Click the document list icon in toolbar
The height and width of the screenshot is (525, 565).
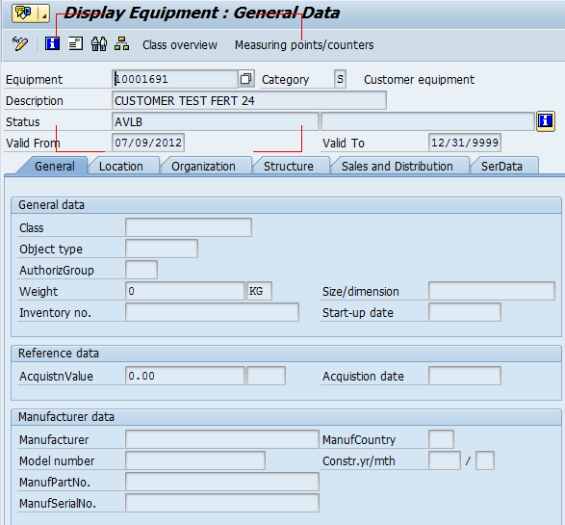point(76,44)
